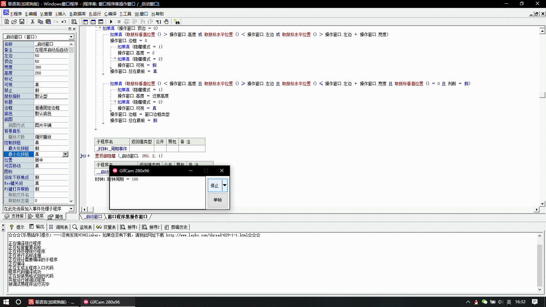Click the Cortana search circle icon
The height and width of the screenshot is (307, 546).
coord(18,302)
